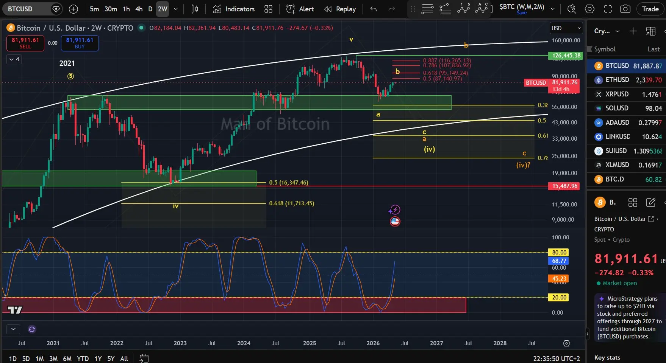Viewport: 666px width, 363px height.
Task: Set date range to YTD
Action: 83,358
